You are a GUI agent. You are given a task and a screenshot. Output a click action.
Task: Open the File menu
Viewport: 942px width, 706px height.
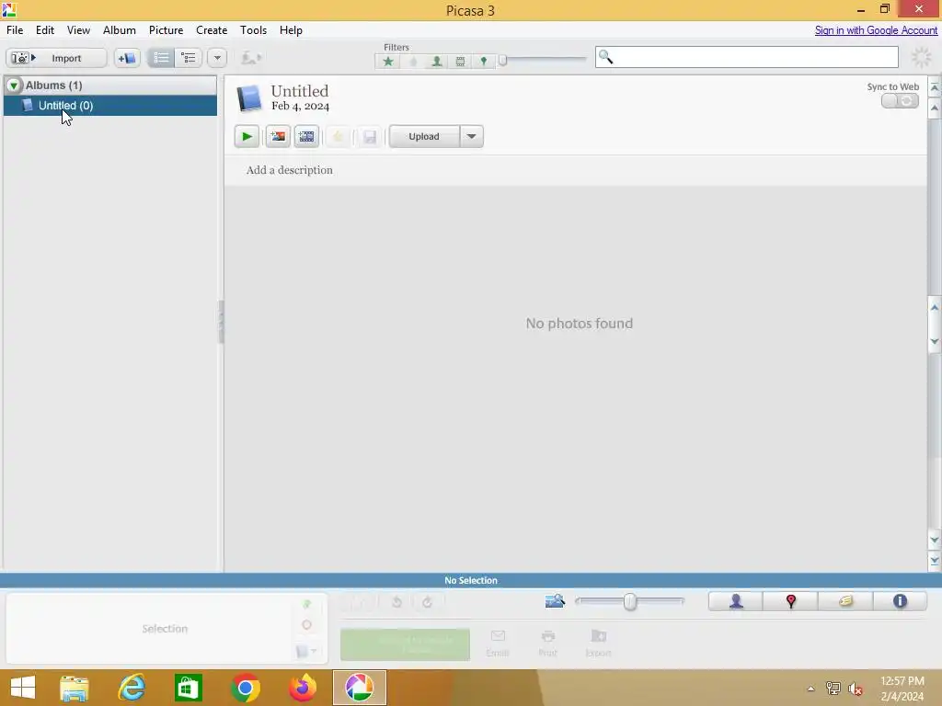(x=15, y=30)
